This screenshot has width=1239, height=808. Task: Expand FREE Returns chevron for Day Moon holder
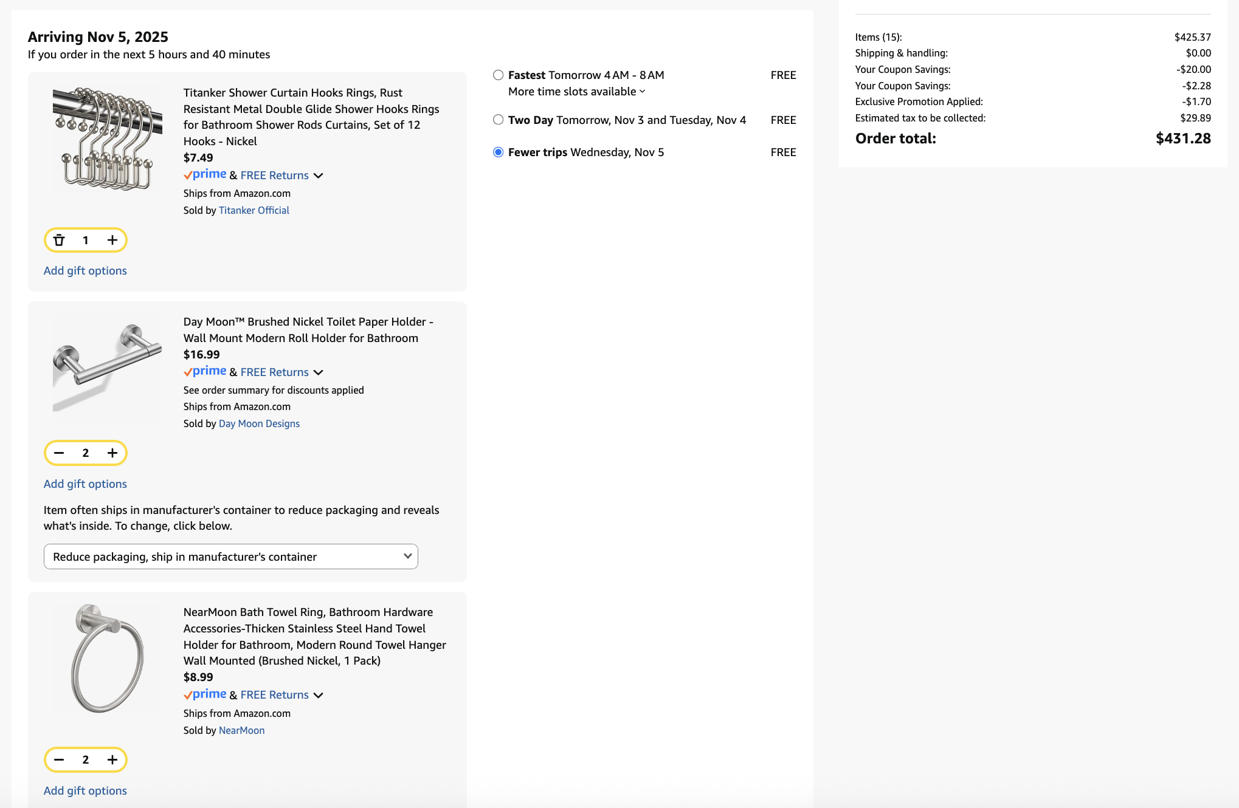pos(318,372)
